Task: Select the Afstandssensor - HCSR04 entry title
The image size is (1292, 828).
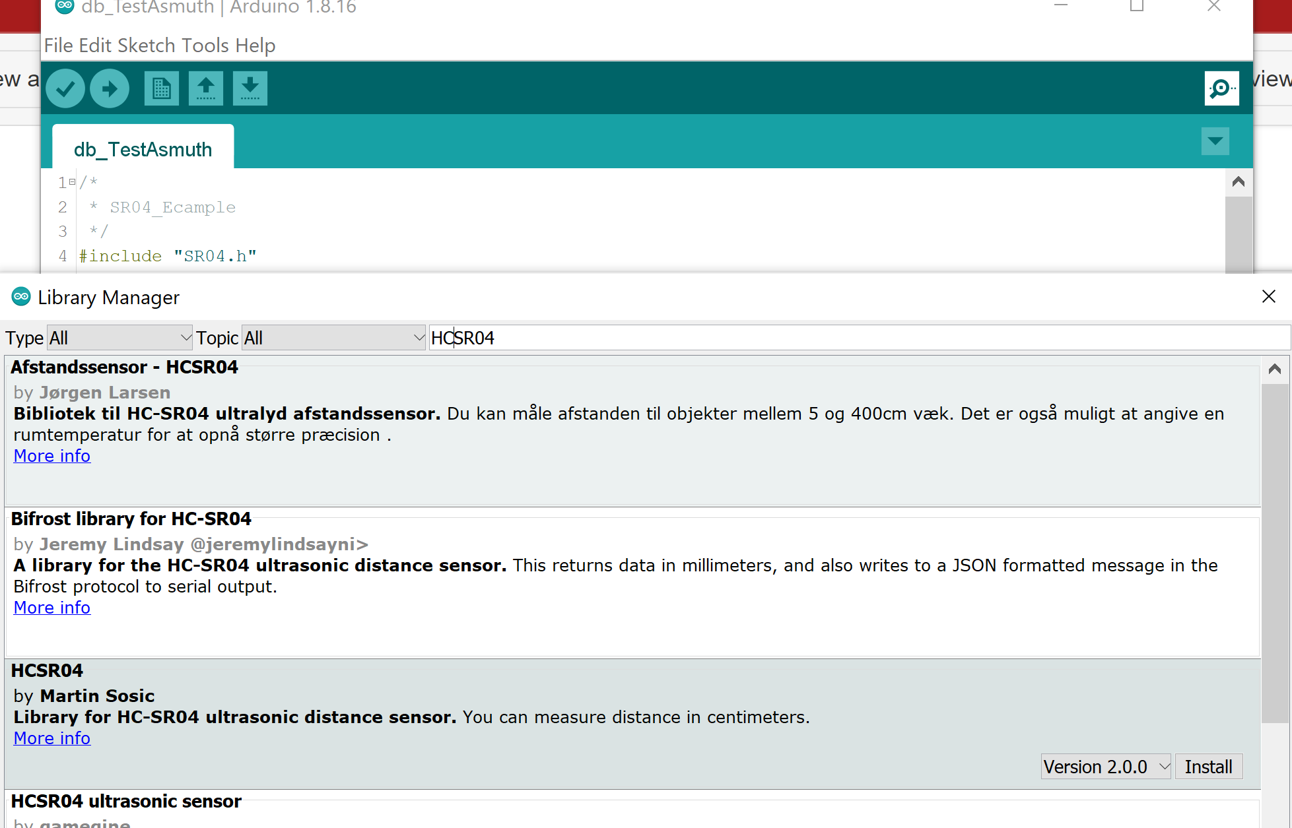Action: 124,367
